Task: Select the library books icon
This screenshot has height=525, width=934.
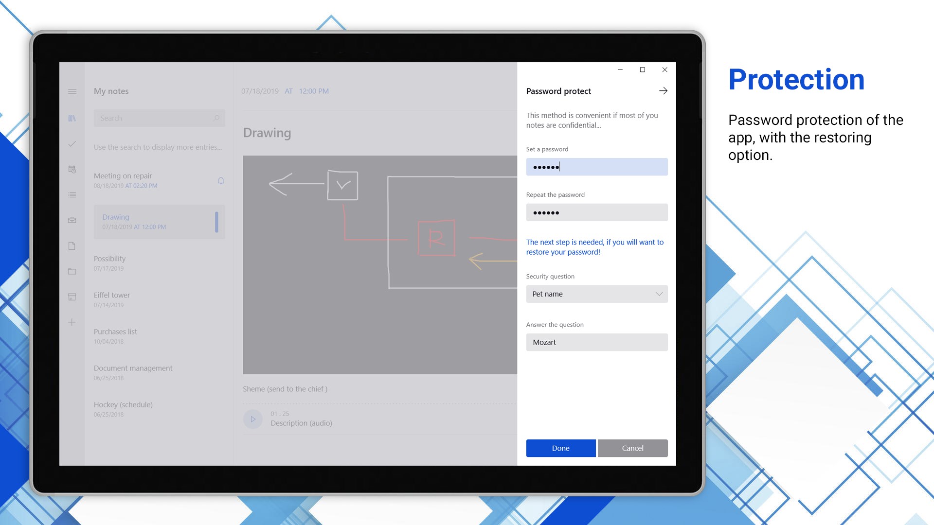Action: (72, 118)
